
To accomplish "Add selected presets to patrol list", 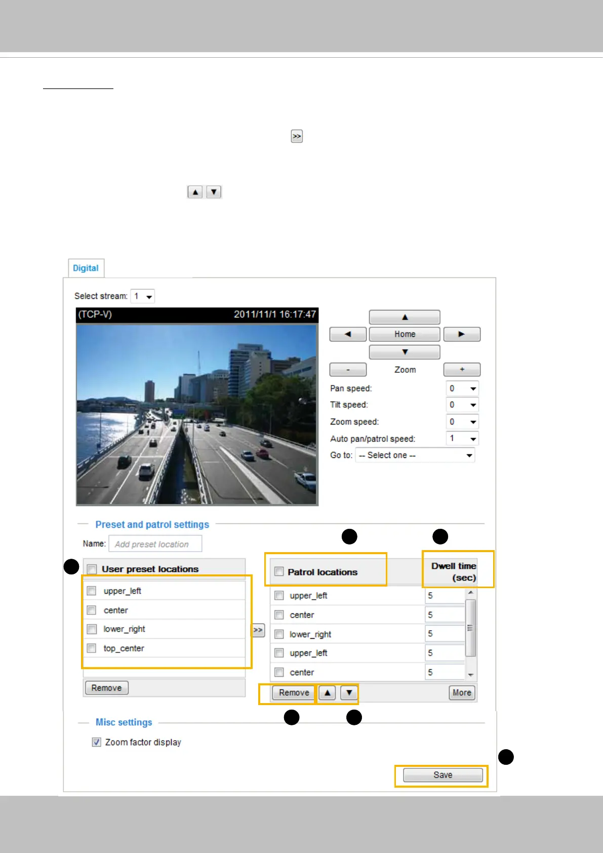I will [x=258, y=630].
